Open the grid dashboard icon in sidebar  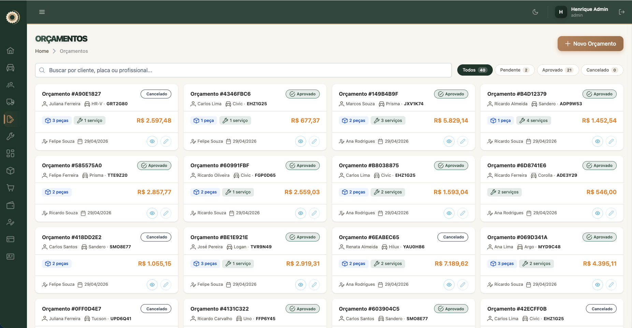pos(11,153)
